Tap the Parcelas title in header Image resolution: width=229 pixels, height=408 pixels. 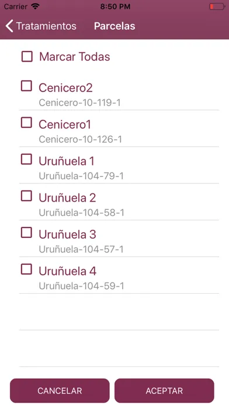click(x=114, y=26)
